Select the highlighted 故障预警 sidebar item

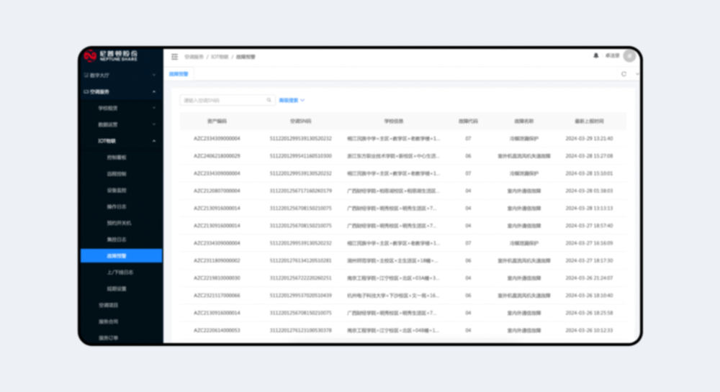121,256
